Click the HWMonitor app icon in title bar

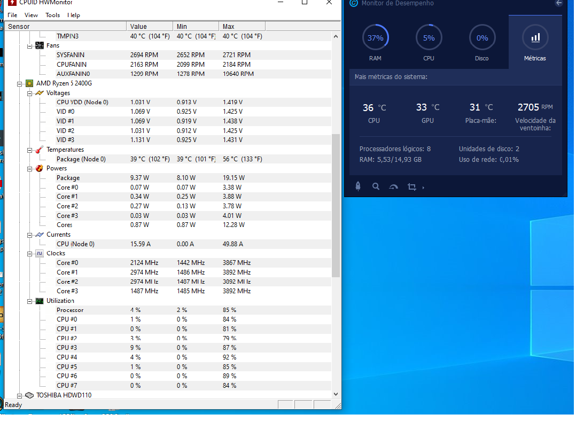point(12,3)
